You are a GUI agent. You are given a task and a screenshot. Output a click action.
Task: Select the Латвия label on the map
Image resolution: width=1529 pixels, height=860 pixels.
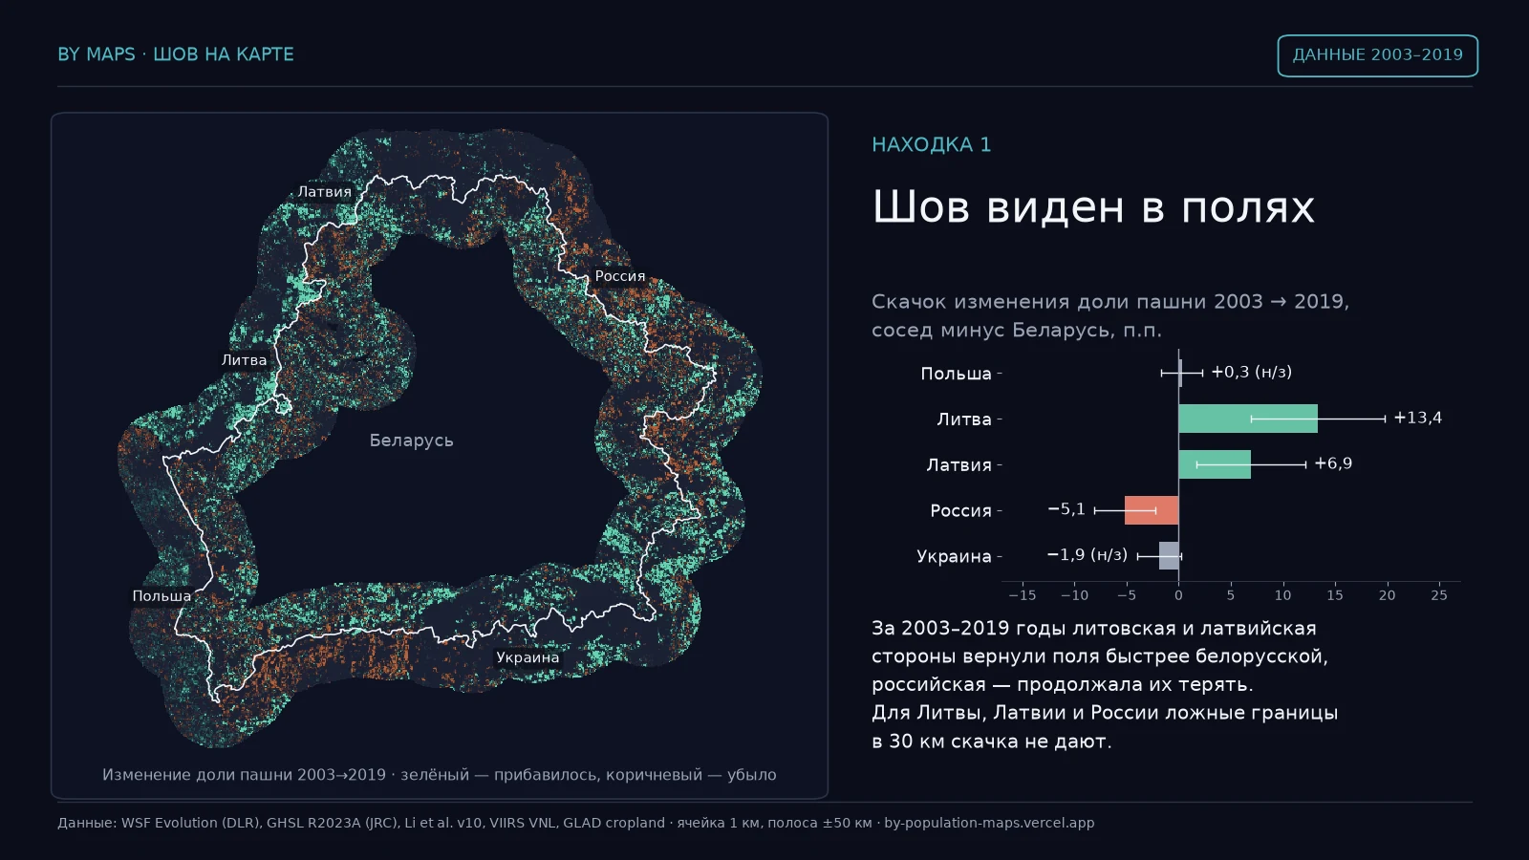pos(325,192)
